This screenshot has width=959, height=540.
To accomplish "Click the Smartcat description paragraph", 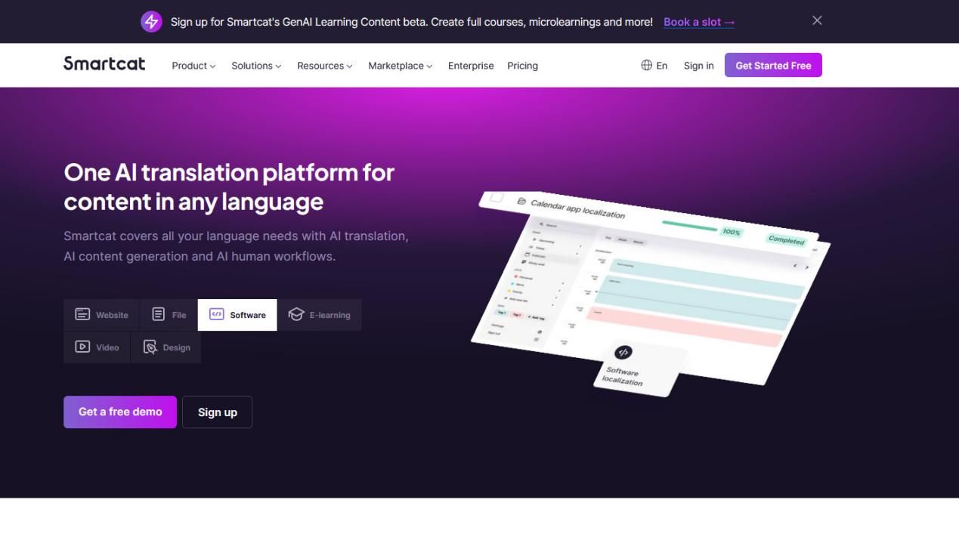I will tap(236, 246).
